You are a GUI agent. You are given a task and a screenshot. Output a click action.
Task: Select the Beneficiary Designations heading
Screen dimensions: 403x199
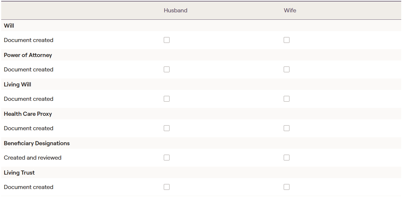tap(37, 143)
